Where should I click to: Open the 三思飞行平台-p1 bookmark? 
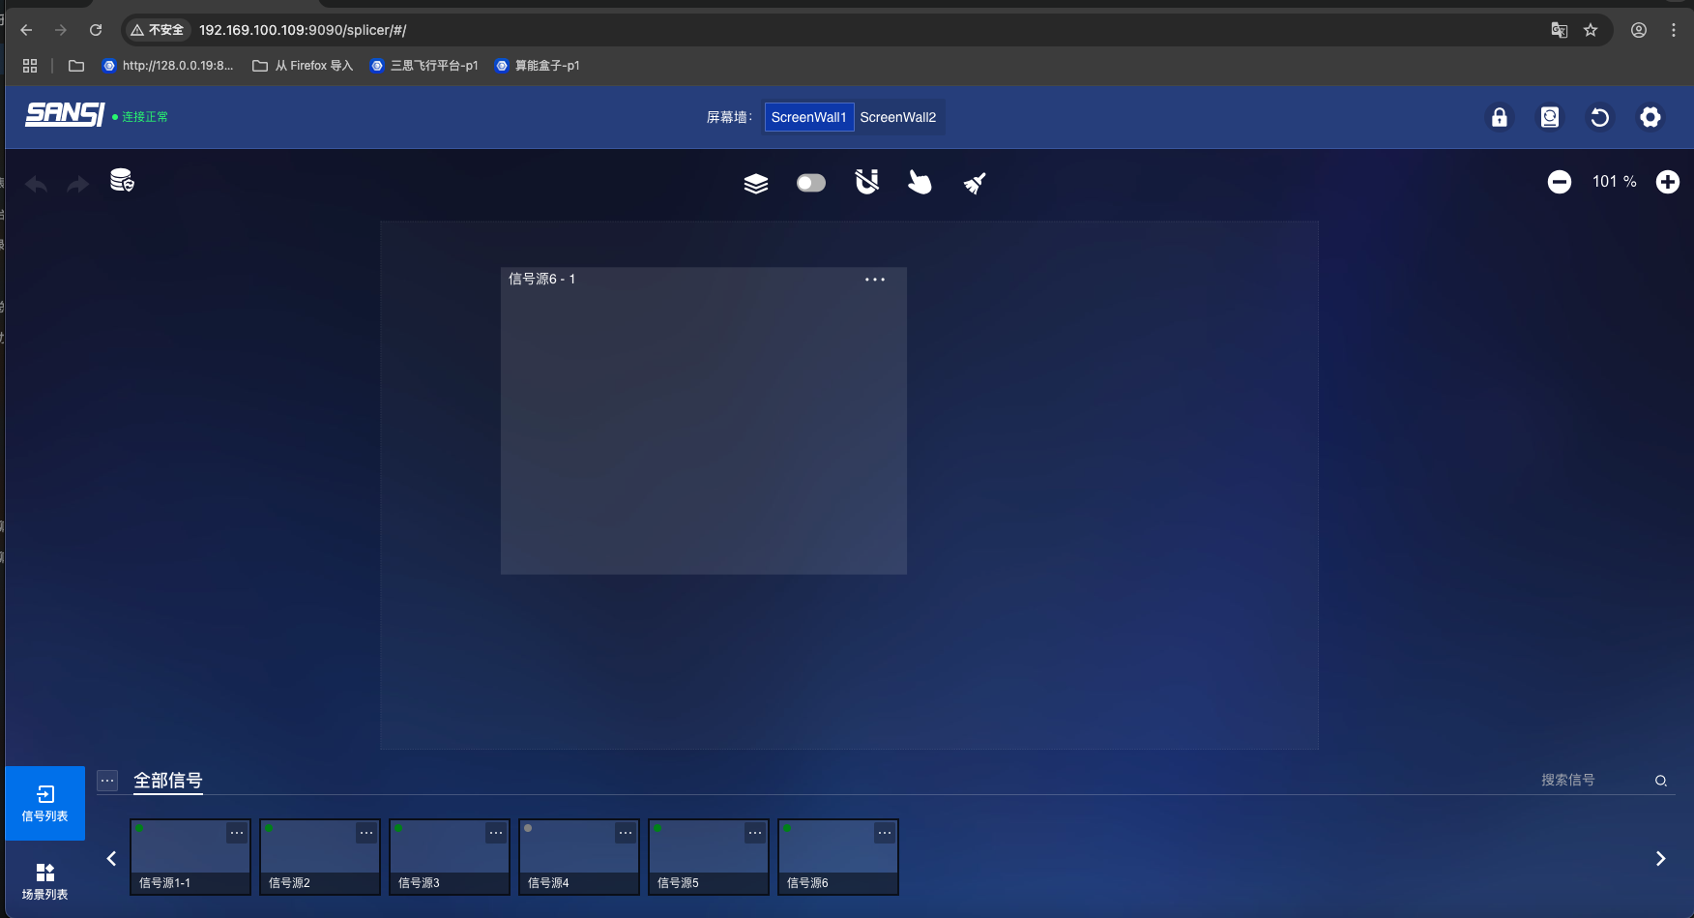coord(424,66)
